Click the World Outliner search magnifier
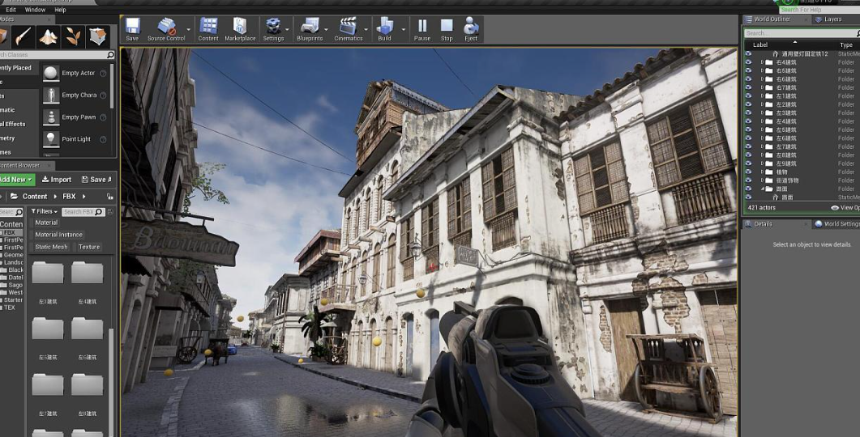This screenshot has height=437, width=860. click(858, 33)
